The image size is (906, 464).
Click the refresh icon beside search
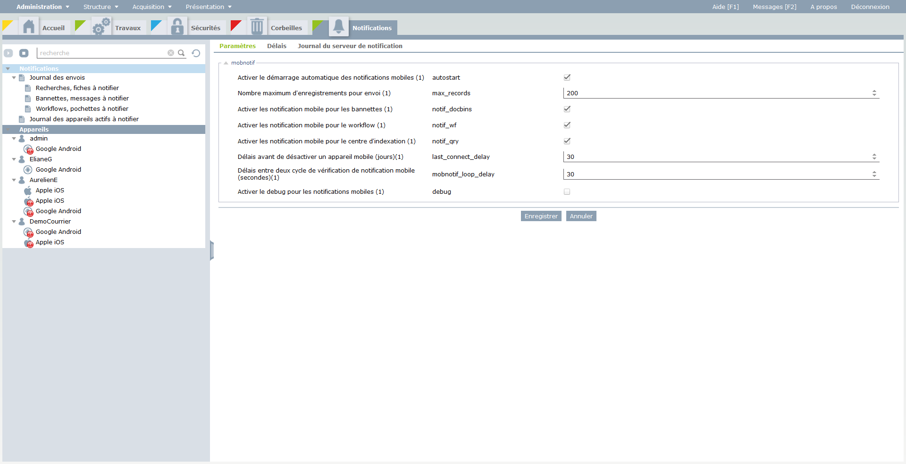[196, 53]
